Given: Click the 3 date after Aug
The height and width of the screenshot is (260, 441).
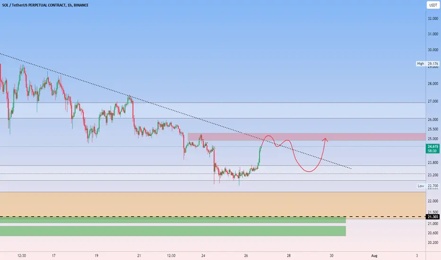Looking at the screenshot, I should coord(417,255).
